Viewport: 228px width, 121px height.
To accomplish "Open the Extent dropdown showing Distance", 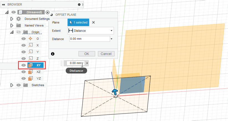I will click(x=91, y=31).
